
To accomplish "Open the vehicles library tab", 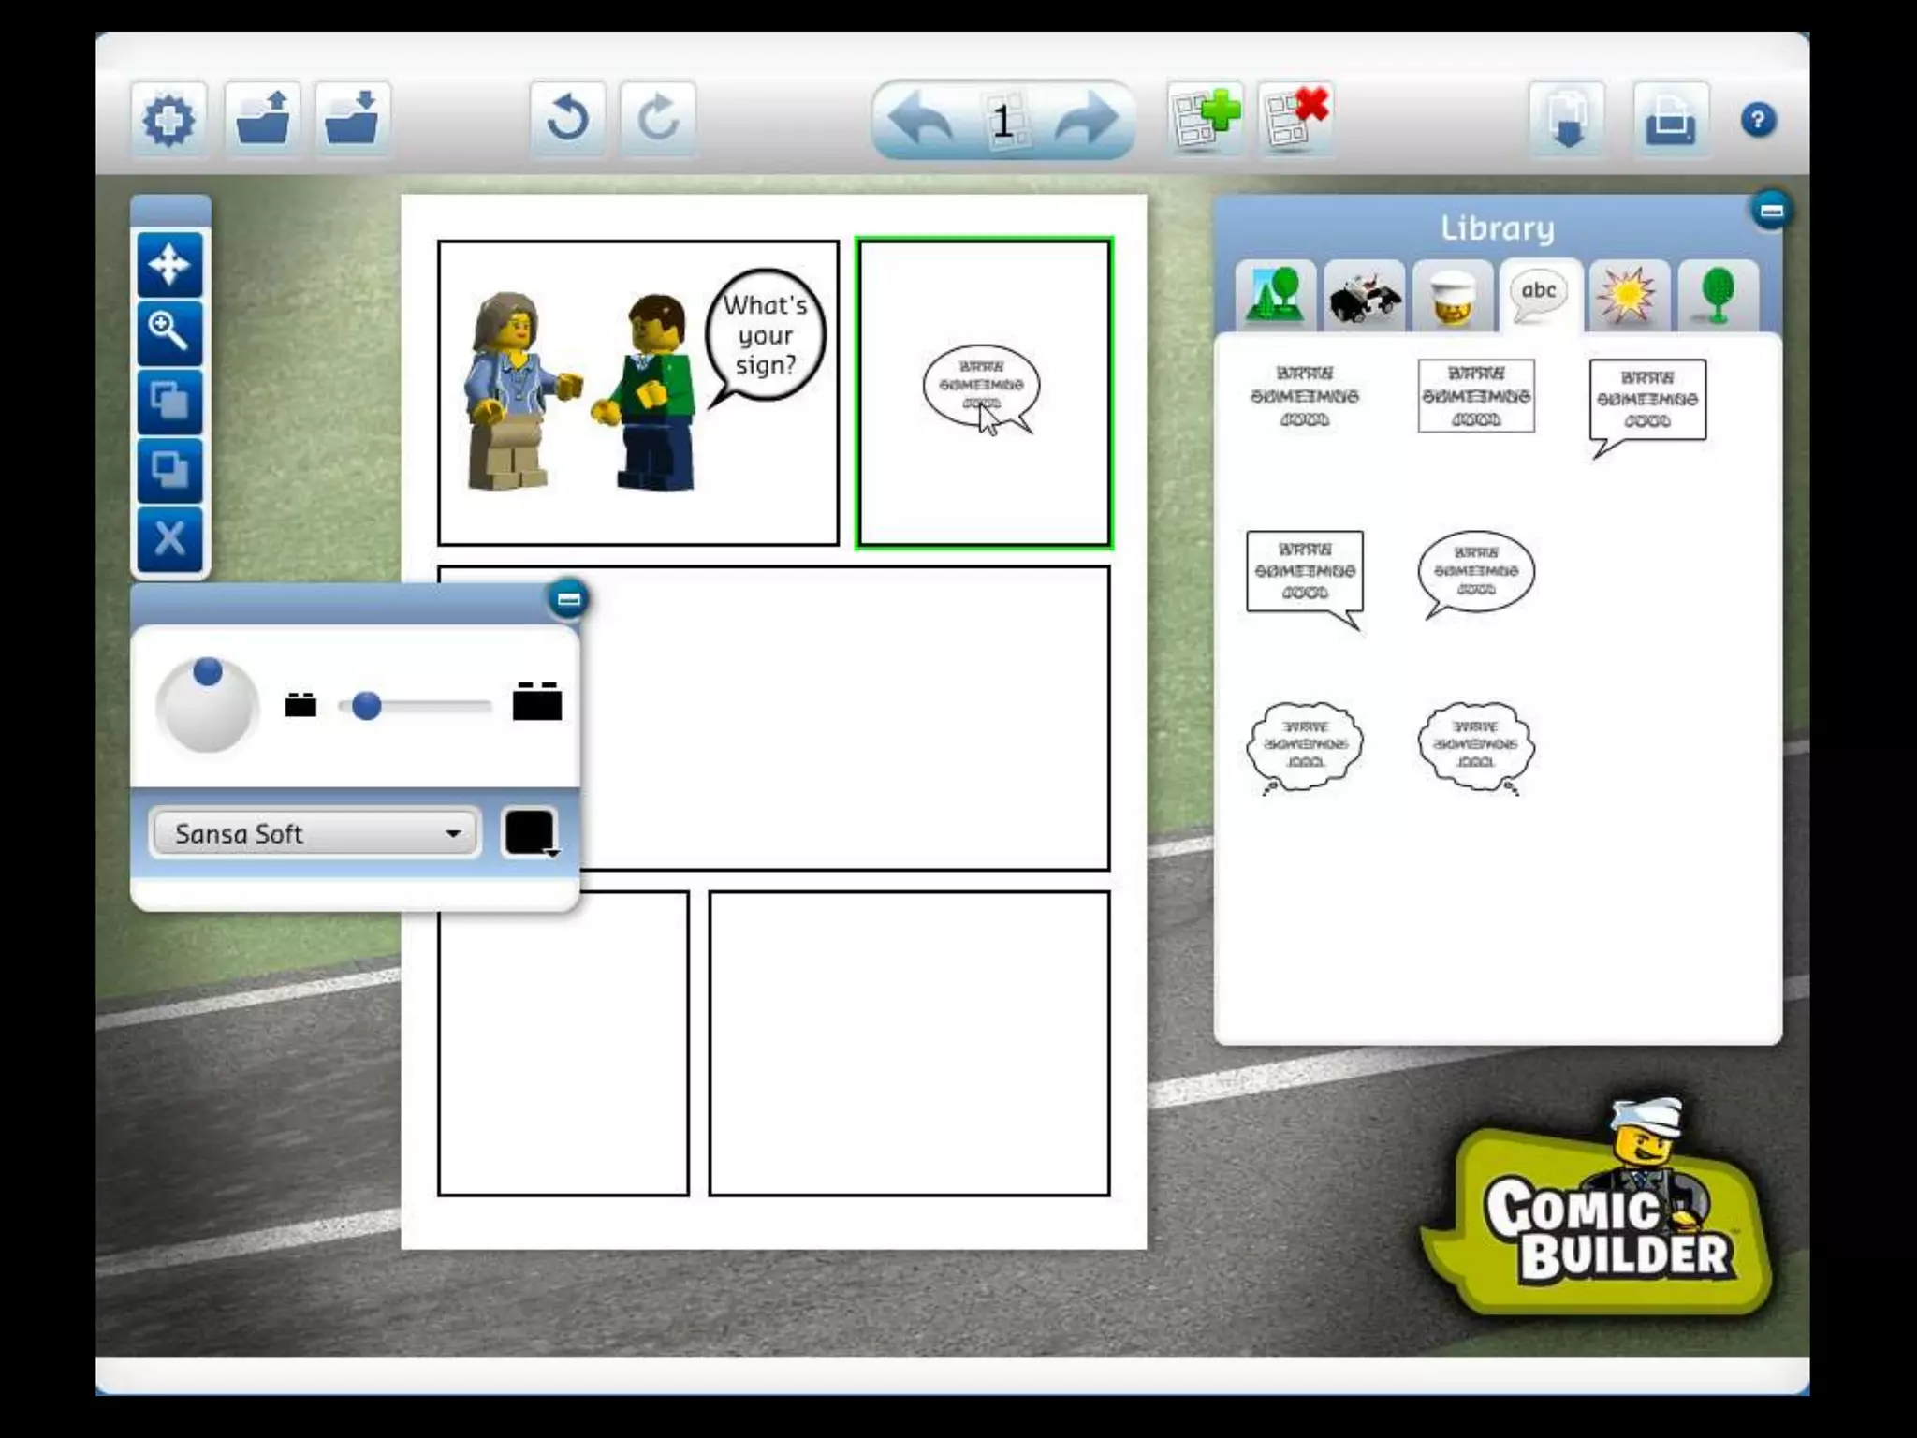I will point(1364,297).
